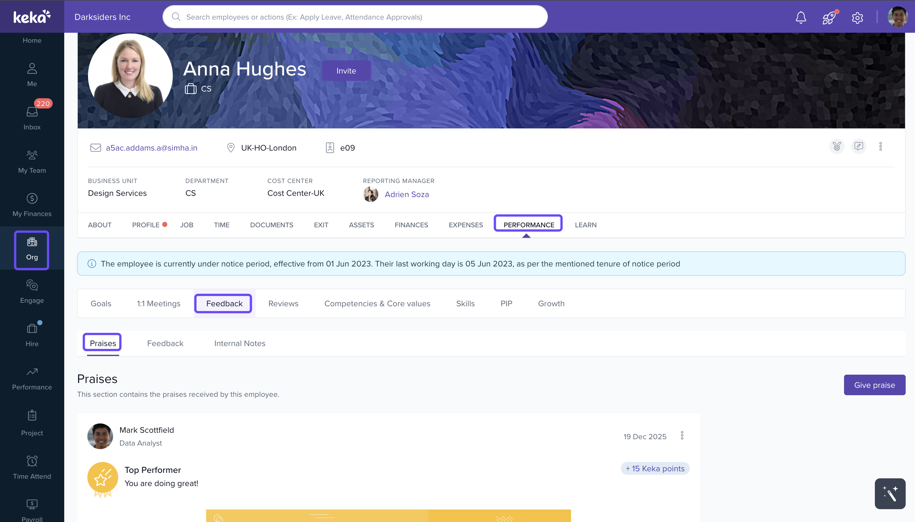The image size is (915, 522).
Task: Open user avatar account menu
Action: 897,17
